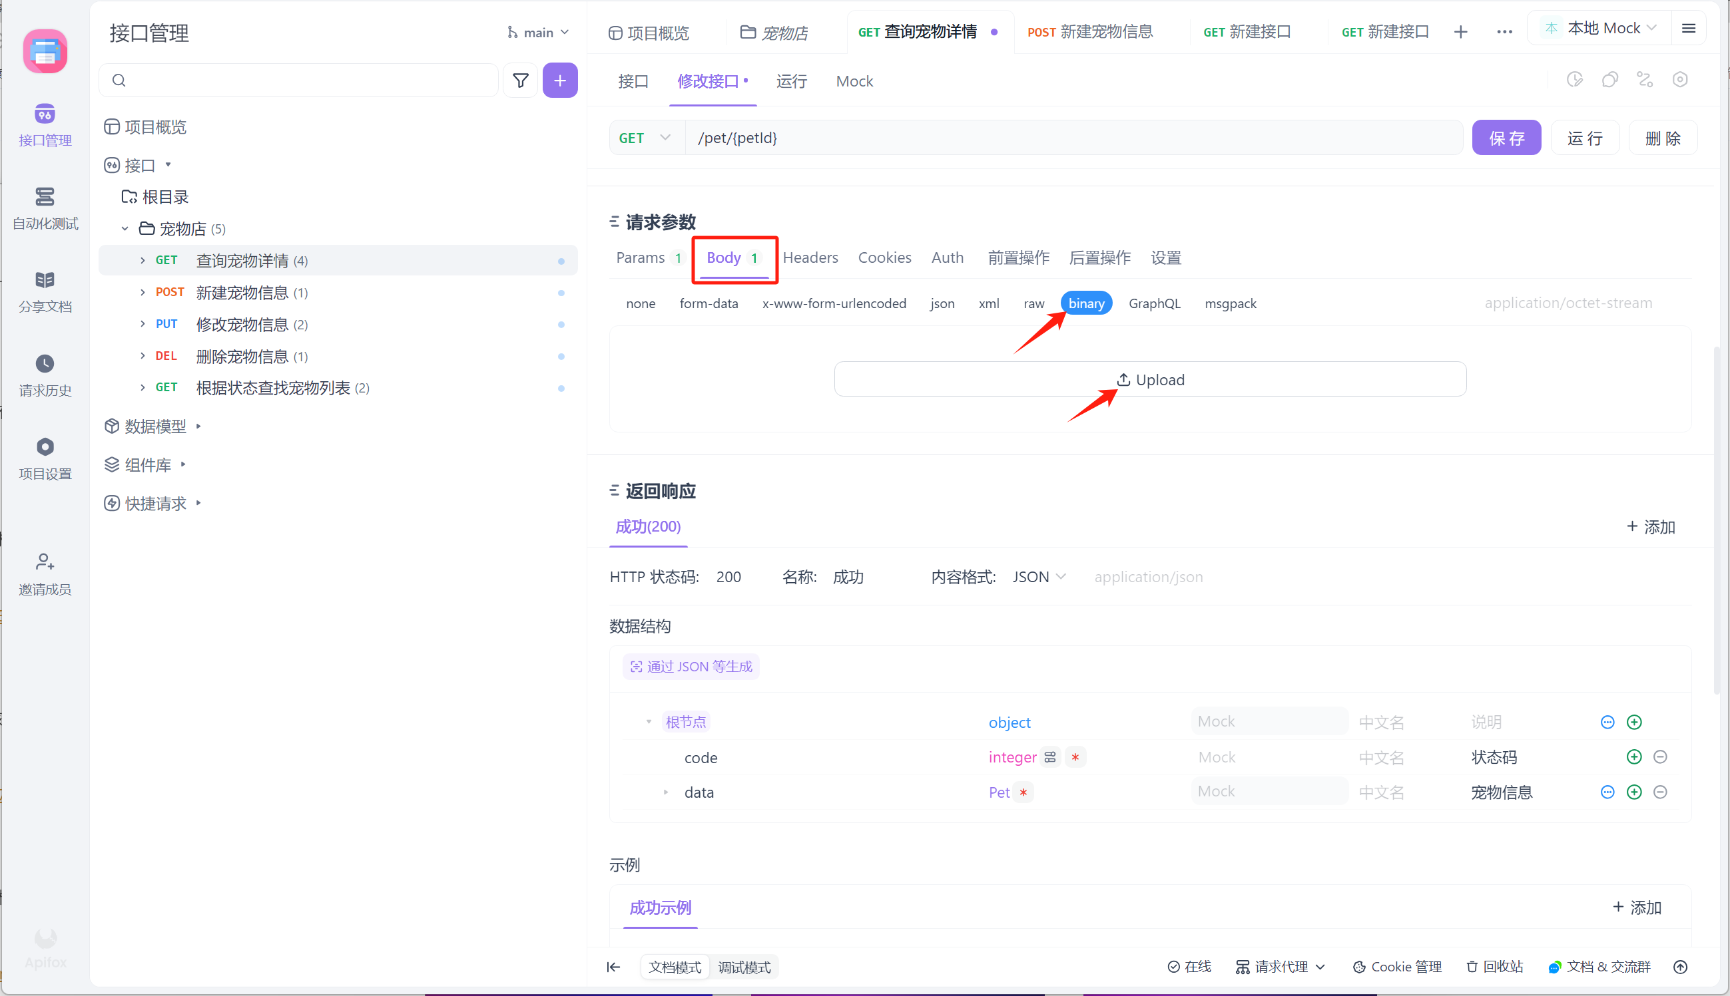Open the 自动化测试 sidebar section
The image size is (1730, 996).
click(45, 208)
